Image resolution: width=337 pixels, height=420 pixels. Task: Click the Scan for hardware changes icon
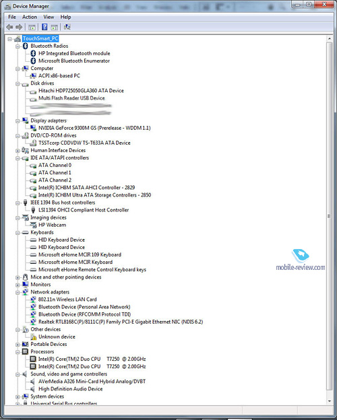tap(67, 27)
